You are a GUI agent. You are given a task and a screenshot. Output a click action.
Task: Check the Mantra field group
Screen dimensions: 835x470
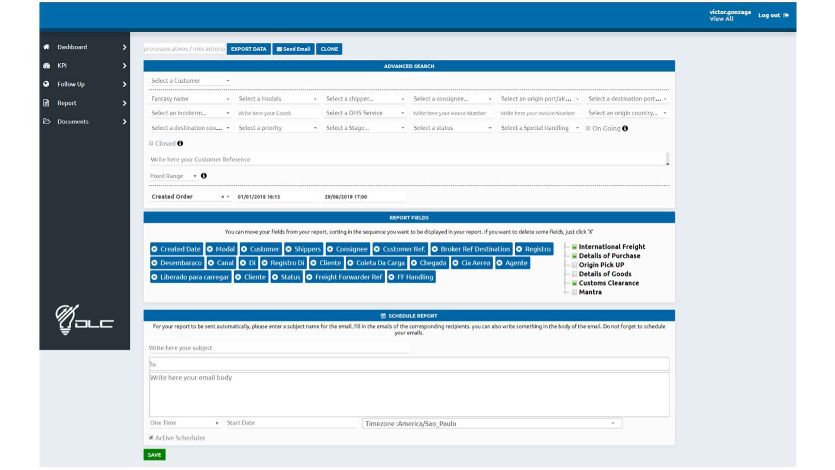click(574, 292)
